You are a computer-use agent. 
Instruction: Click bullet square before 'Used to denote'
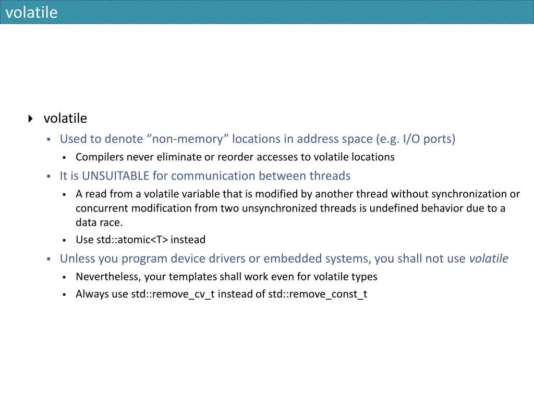coord(48,139)
